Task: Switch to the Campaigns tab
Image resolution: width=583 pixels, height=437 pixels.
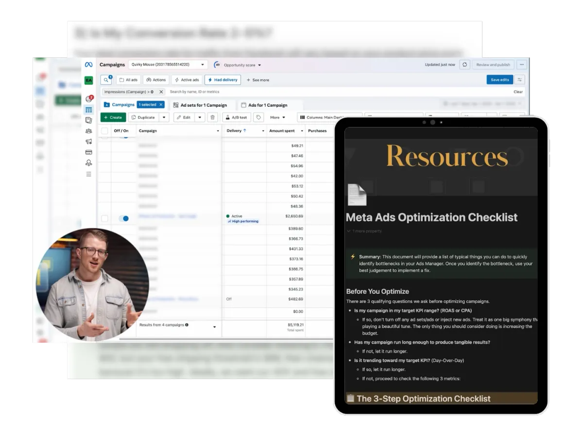Action: click(119, 104)
